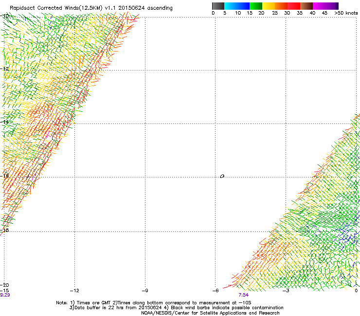Click the gray 0-5 knots color segment
The height and width of the screenshot is (316, 360).
[218, 6]
